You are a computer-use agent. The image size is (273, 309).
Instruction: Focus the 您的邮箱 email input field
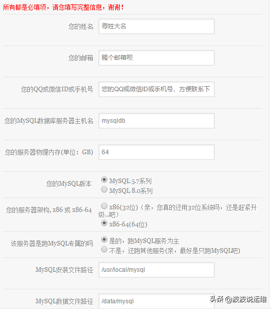(156, 58)
